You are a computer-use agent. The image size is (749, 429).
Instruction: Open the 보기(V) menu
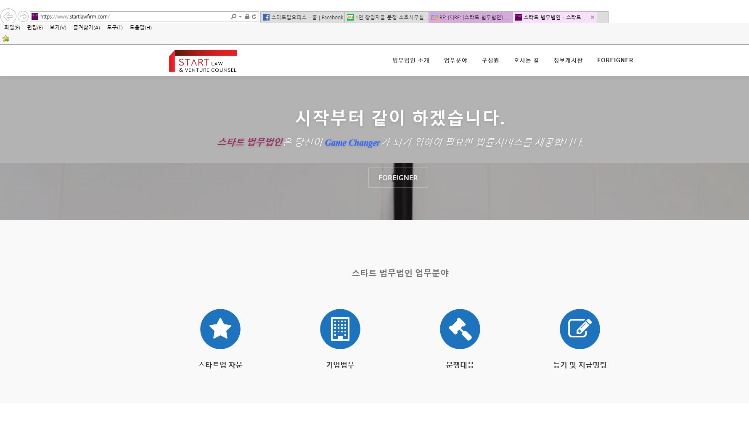tap(58, 28)
